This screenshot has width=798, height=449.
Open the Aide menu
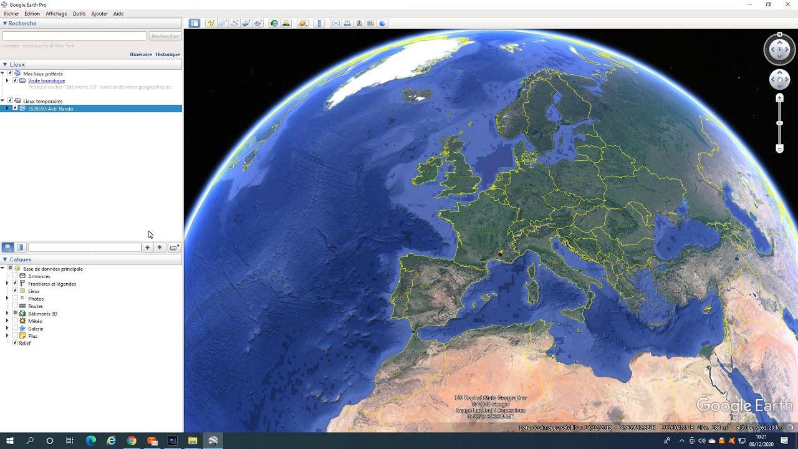(x=118, y=14)
